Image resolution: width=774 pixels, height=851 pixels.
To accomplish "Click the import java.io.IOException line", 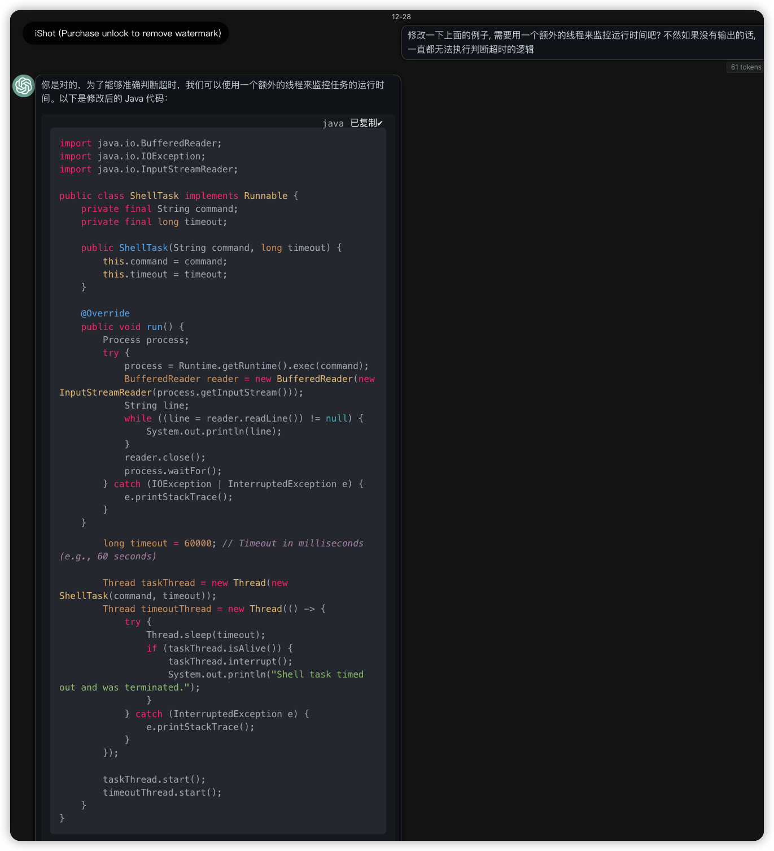I will click(x=133, y=157).
